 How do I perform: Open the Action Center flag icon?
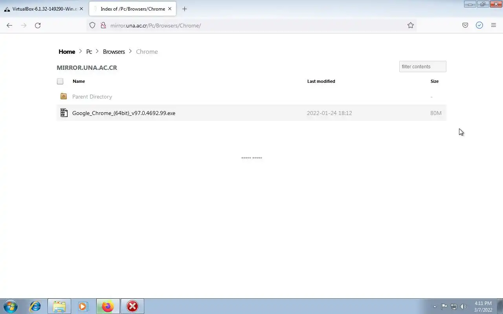[x=444, y=307]
